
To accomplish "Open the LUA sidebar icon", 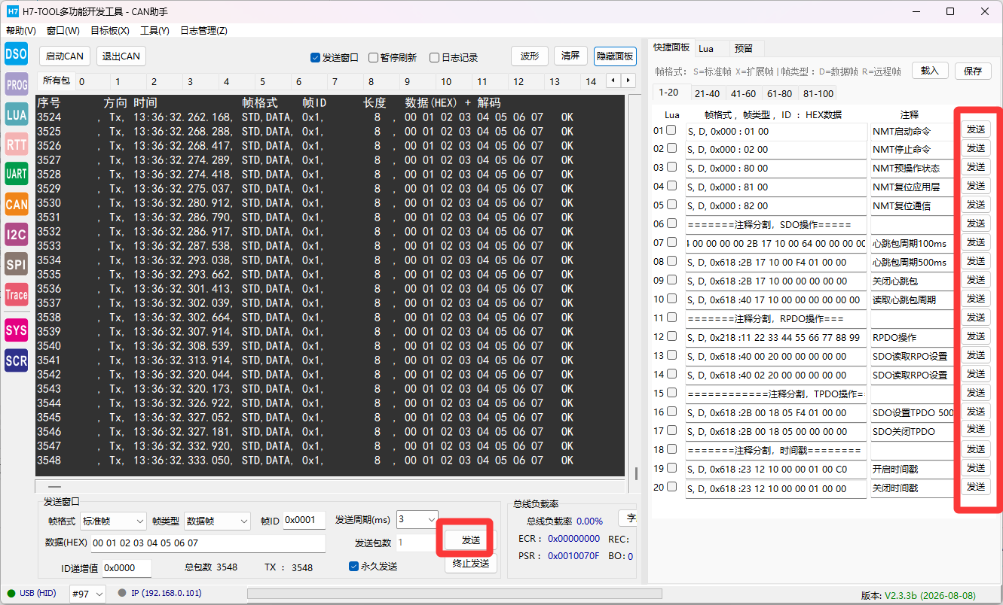I will tap(17, 114).
